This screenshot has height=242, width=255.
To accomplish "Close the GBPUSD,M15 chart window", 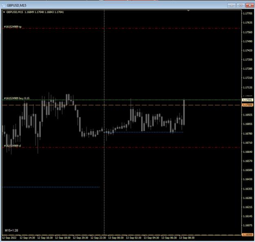I will point(250,5).
